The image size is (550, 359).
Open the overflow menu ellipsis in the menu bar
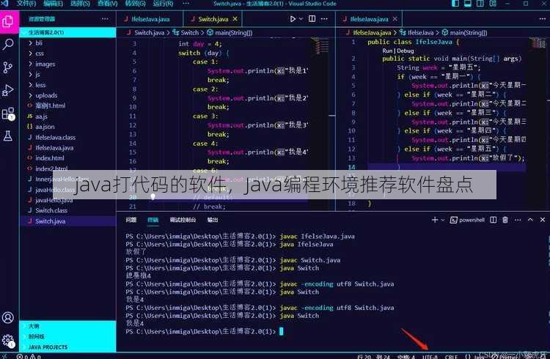[x=186, y=4]
